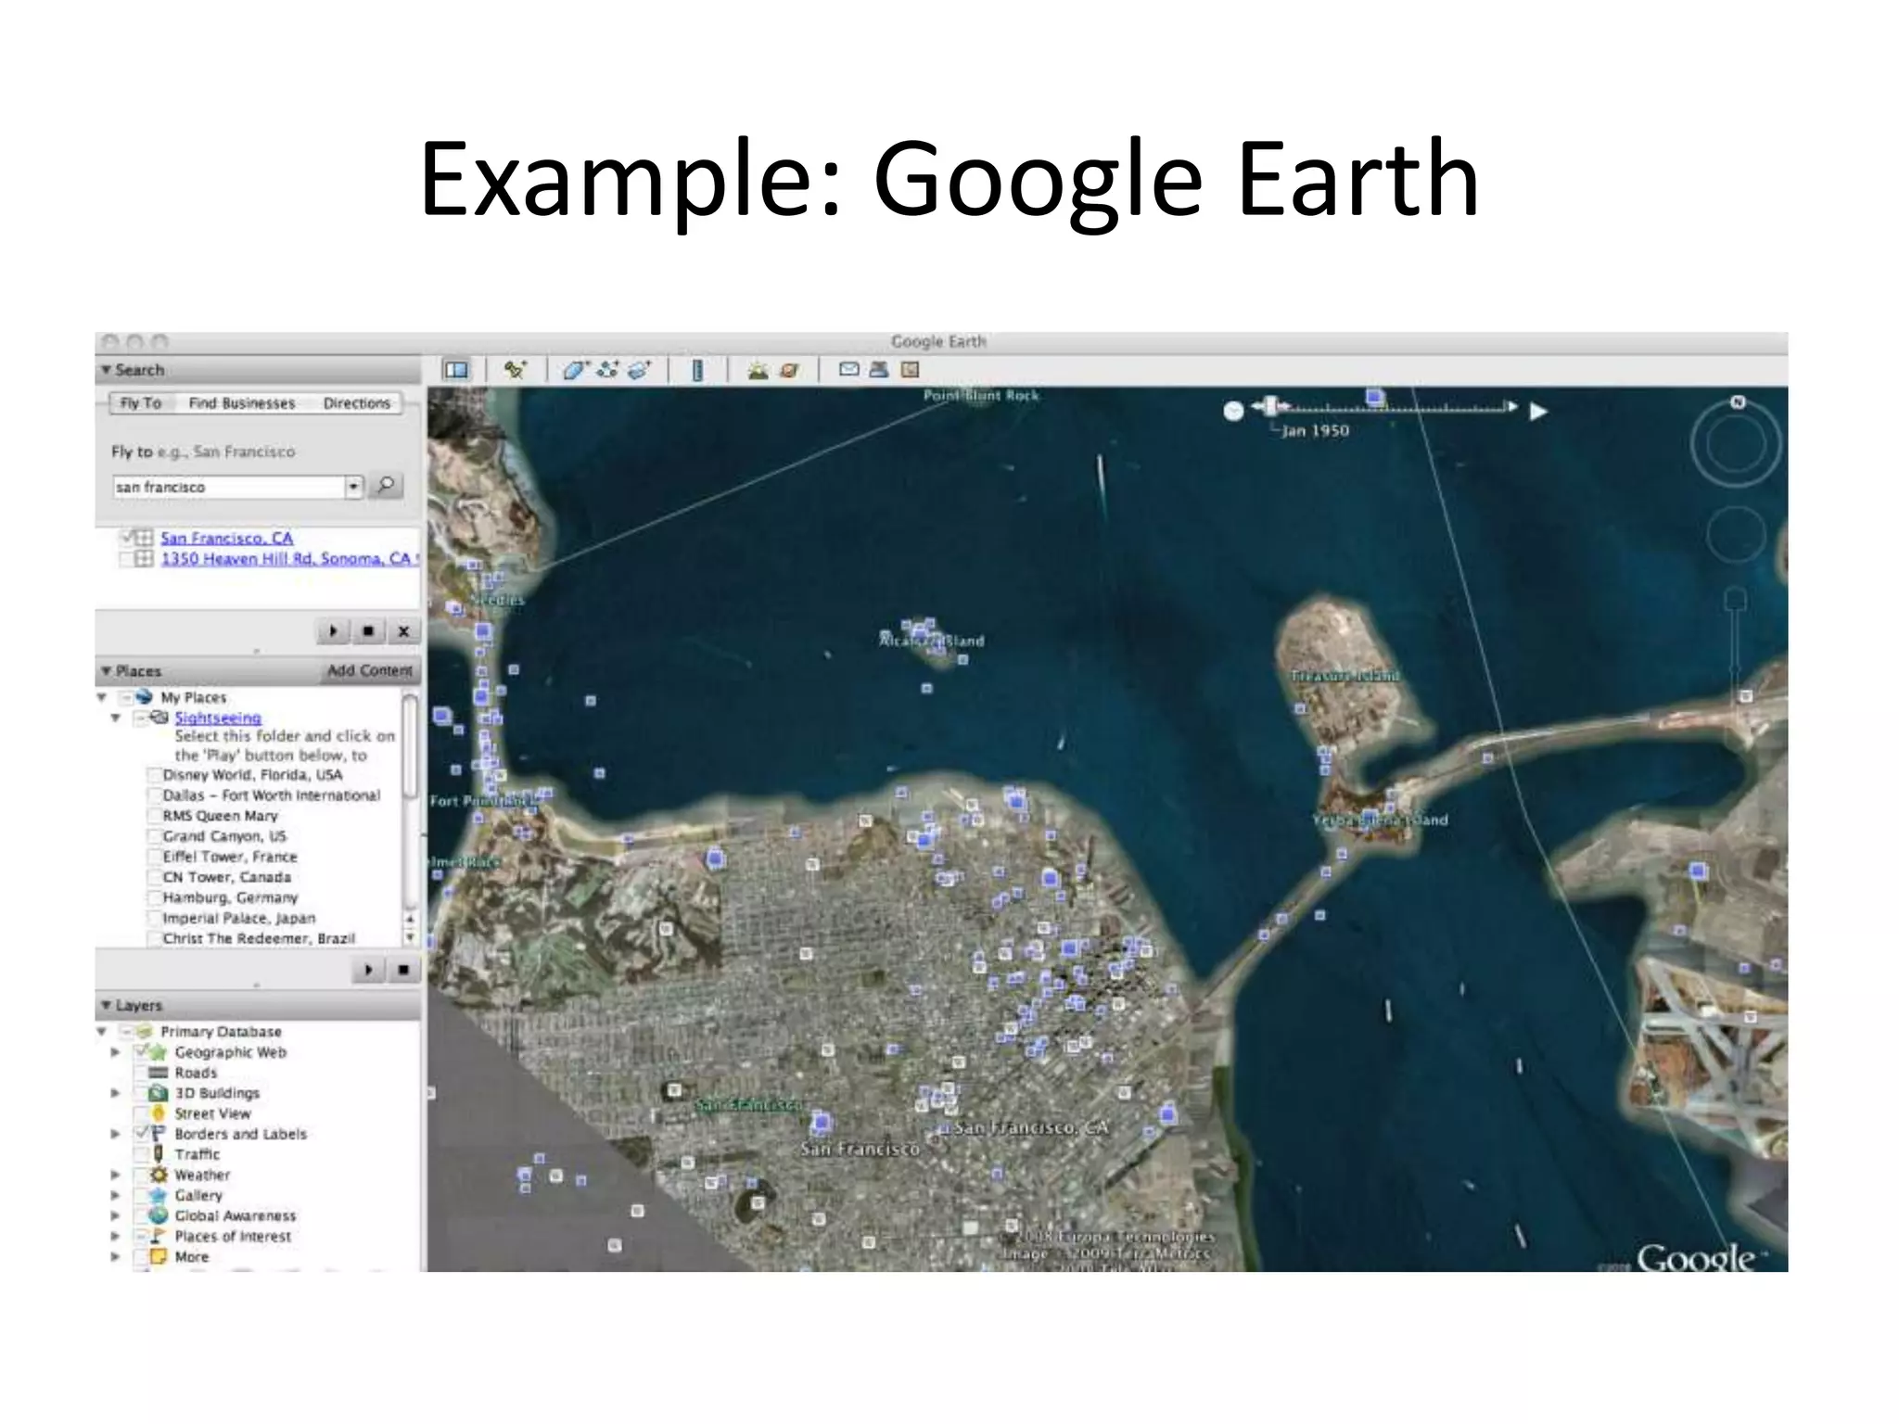Image resolution: width=1899 pixels, height=1424 pixels.
Task: Click the Add Content button
Action: pyautogui.click(x=369, y=670)
